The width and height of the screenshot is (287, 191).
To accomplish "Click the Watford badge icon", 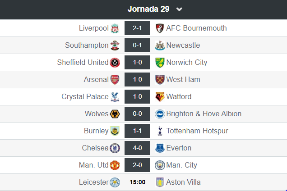I will click(x=159, y=97).
